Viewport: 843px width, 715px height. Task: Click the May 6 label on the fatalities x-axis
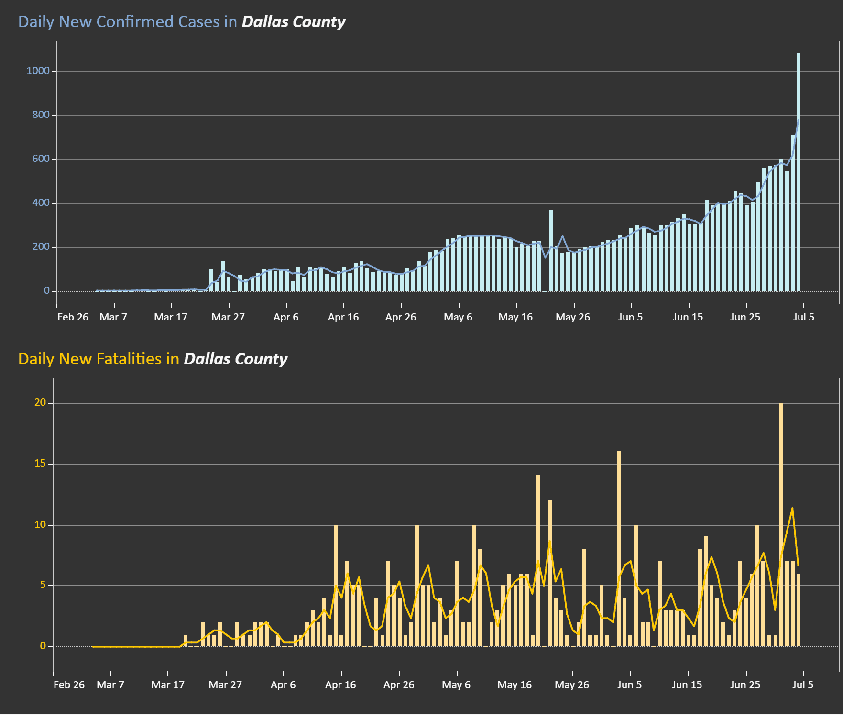[x=456, y=685]
